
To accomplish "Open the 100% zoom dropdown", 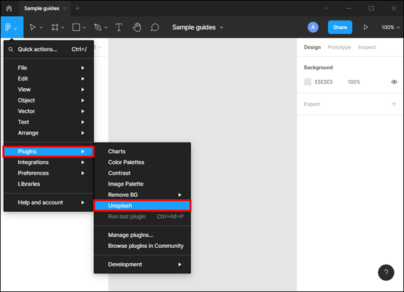I will 390,27.
